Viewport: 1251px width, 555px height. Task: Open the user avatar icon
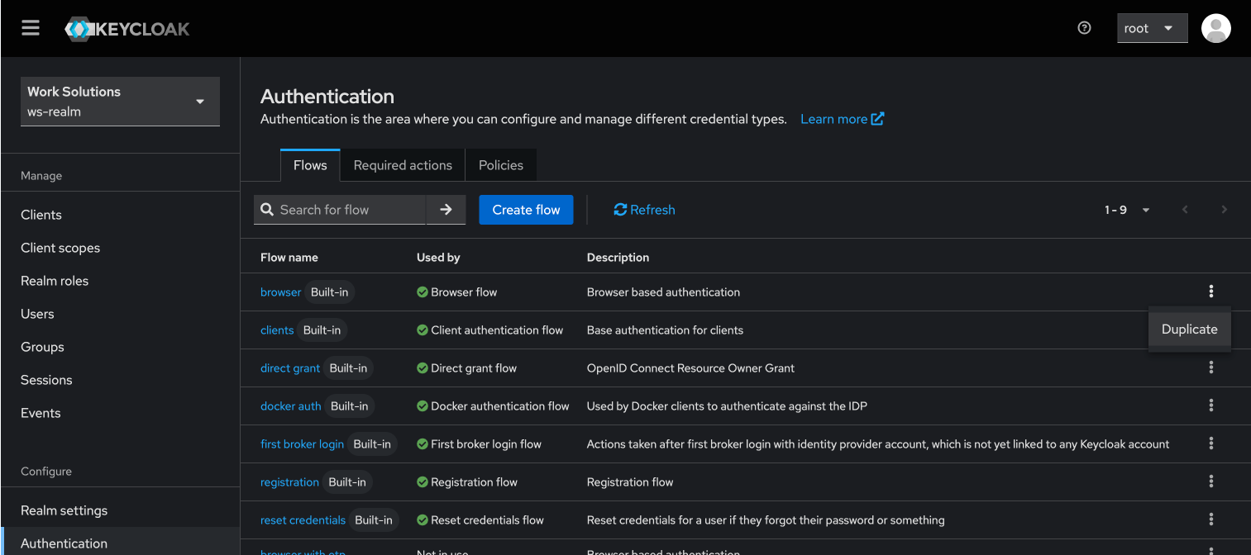click(x=1215, y=28)
